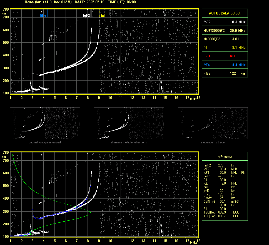Click the B0 100.0 km row
Image resolution: width=269 pixels, height=245 pixels.
click(220, 205)
